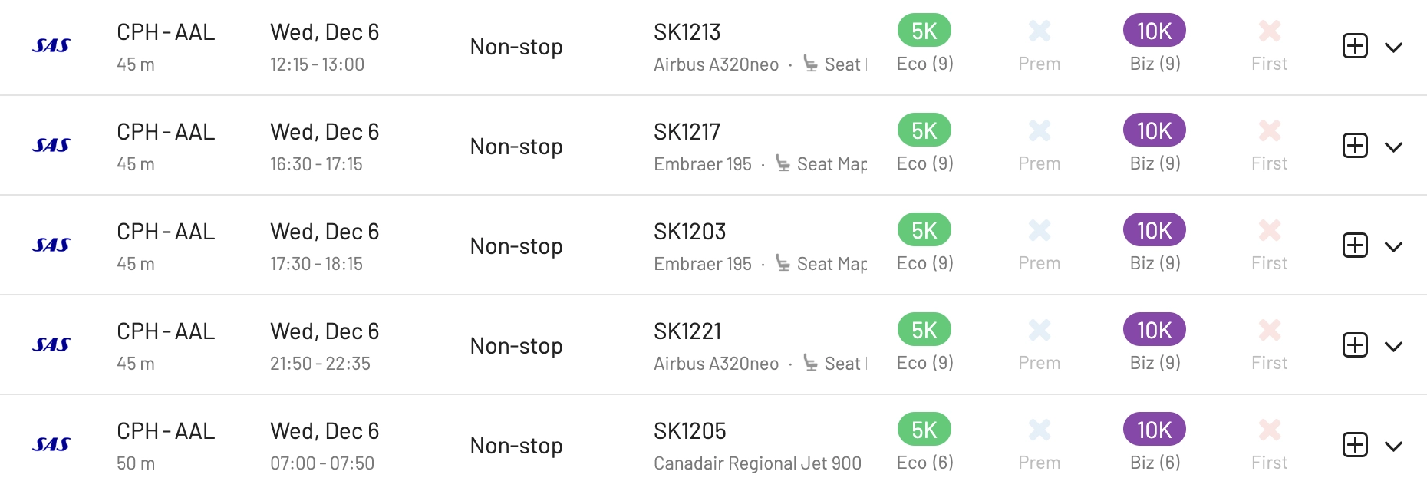1427x491 pixels.
Task: Add flight SK1203 using its plus icon
Action: [x=1355, y=245]
